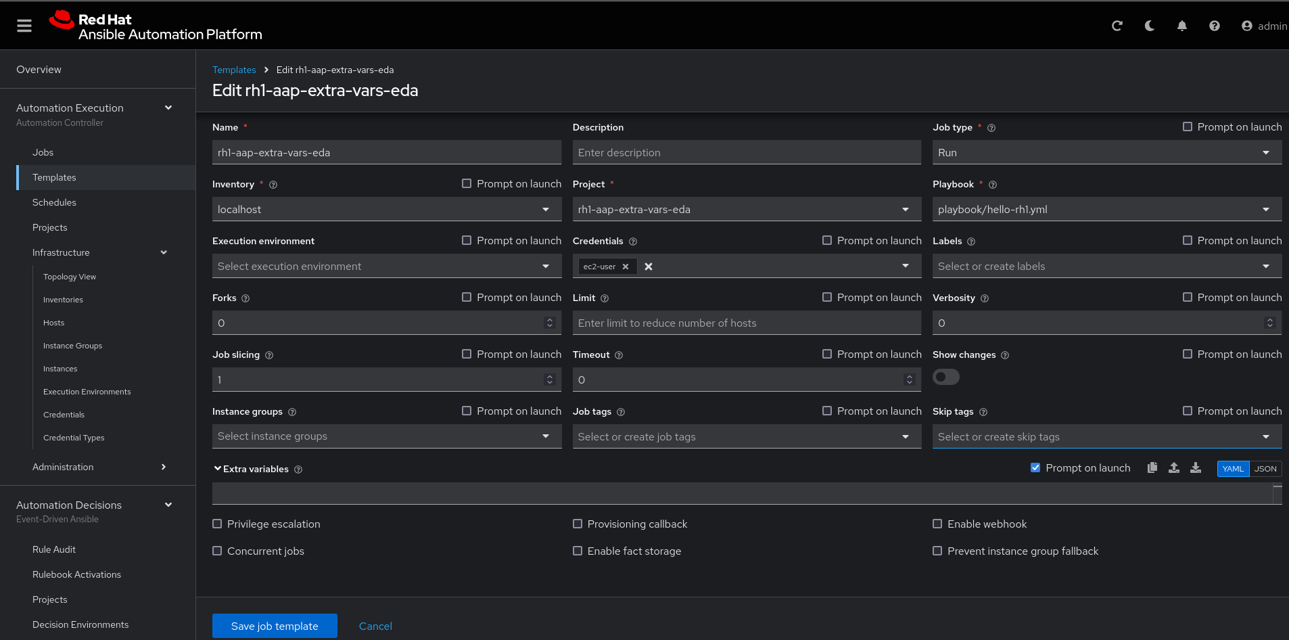Viewport: 1289px width, 640px height.
Task: Open notifications bell
Action: (x=1182, y=26)
